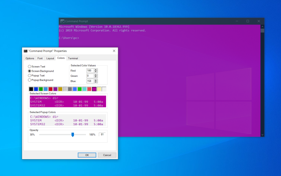Select the Popup Background radio button
The height and width of the screenshot is (176, 281).
30,80
